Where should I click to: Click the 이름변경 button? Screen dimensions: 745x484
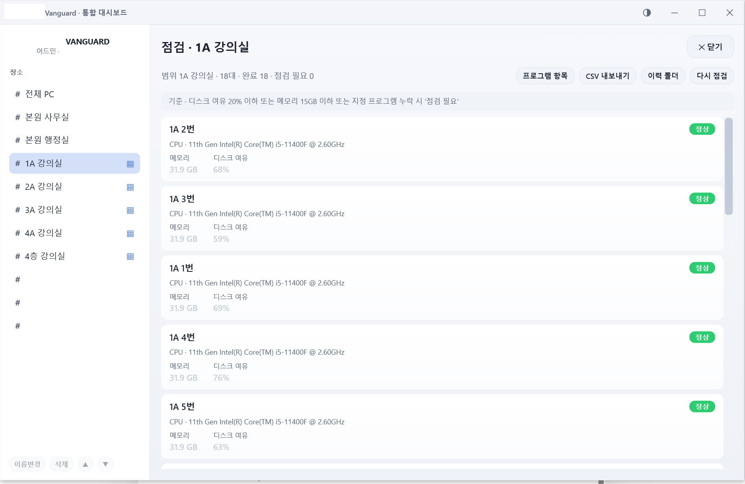[27, 464]
